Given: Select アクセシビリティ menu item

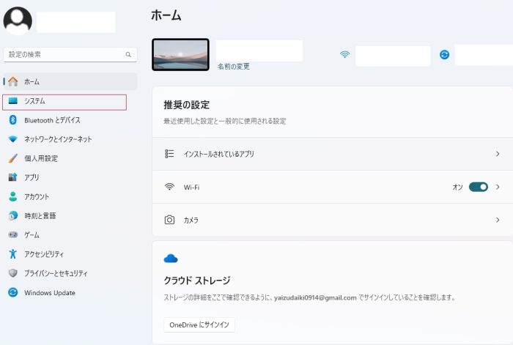Looking at the screenshot, I should click(70, 253).
